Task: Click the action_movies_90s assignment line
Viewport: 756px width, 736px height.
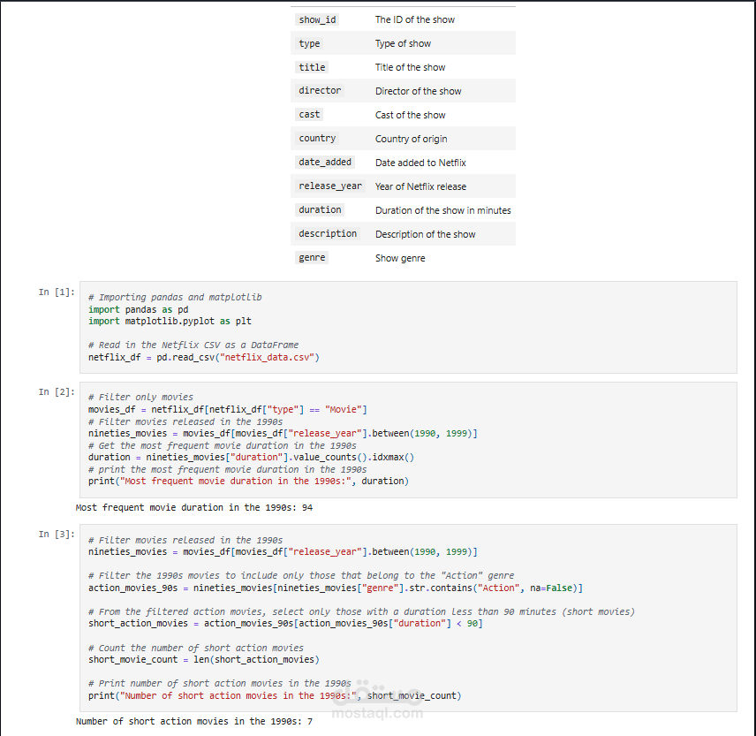Action: tap(336, 588)
